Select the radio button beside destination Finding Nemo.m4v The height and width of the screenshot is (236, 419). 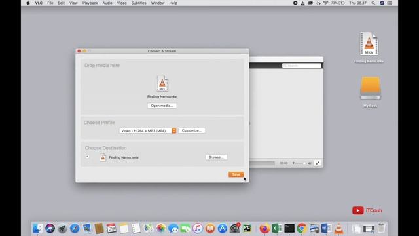tap(87, 157)
